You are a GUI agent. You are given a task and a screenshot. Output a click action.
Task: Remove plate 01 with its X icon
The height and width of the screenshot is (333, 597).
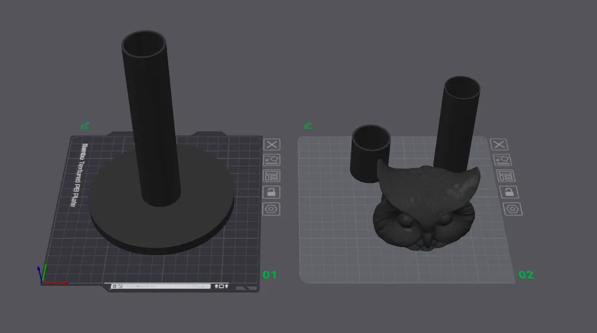[272, 144]
